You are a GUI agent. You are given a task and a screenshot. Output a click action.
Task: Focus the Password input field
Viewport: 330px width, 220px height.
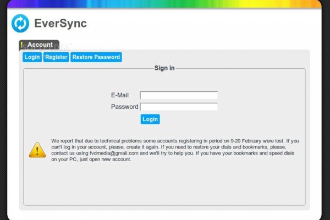[x=179, y=107]
